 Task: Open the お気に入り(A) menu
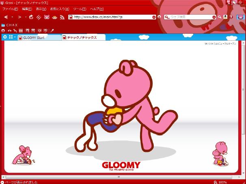click(x=60, y=9)
